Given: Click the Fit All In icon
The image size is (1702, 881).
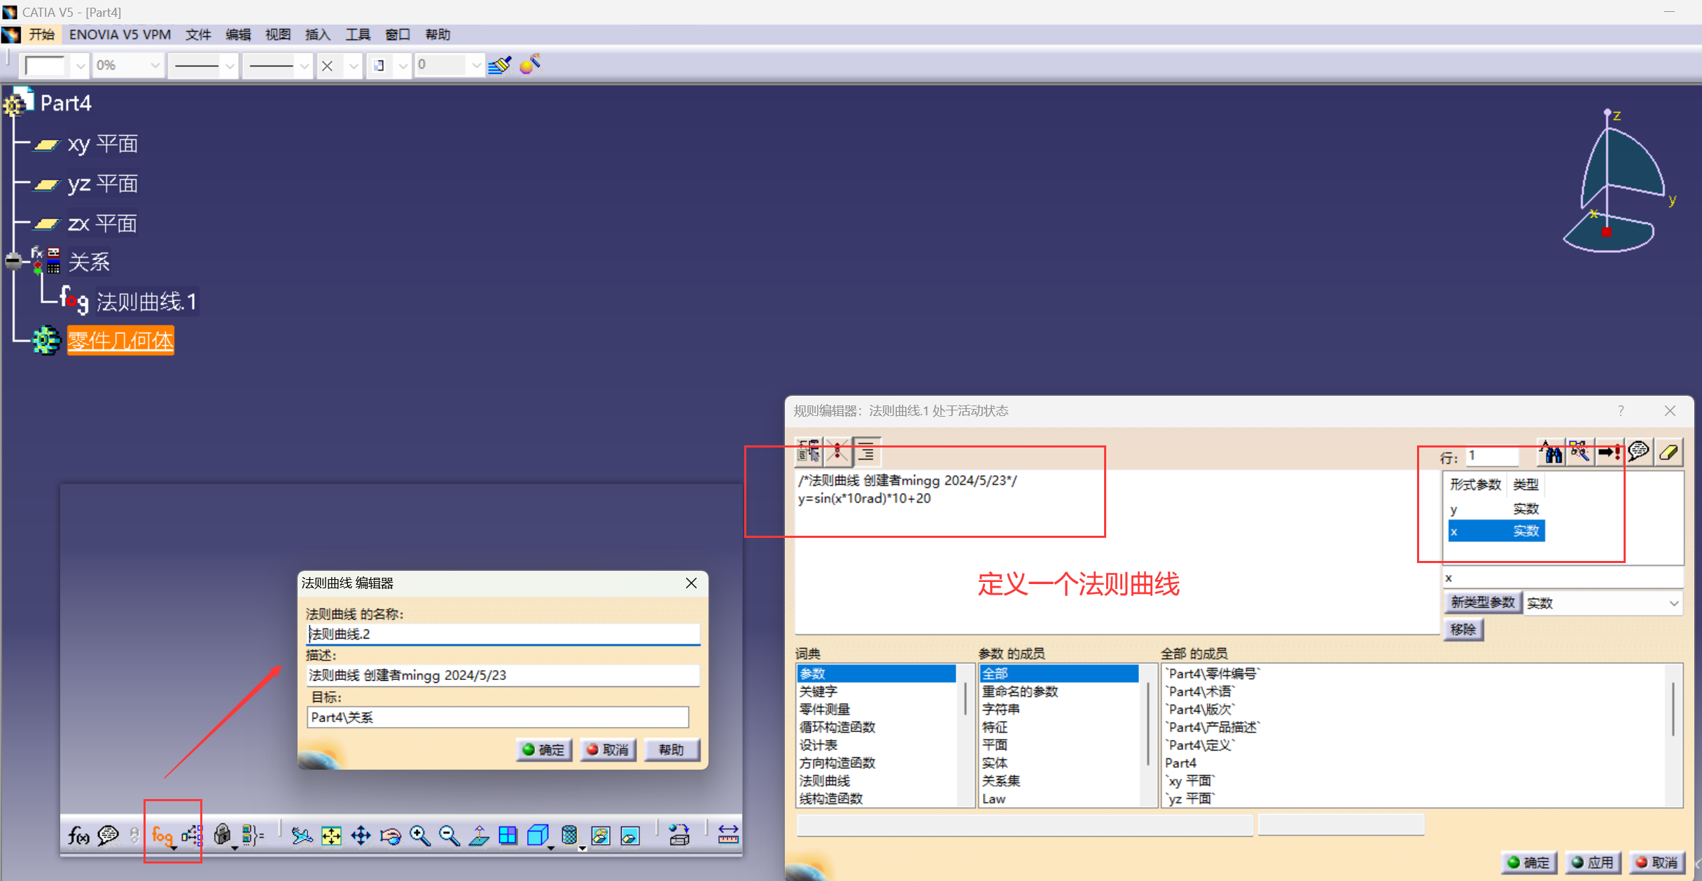Looking at the screenshot, I should (331, 835).
